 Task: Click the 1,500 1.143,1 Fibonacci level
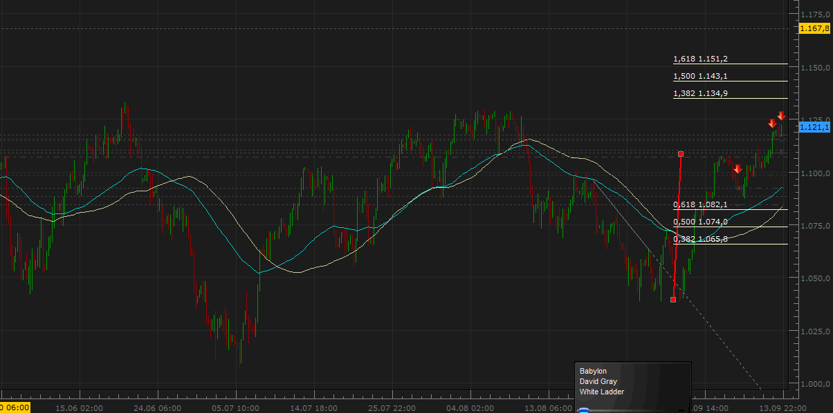point(700,77)
